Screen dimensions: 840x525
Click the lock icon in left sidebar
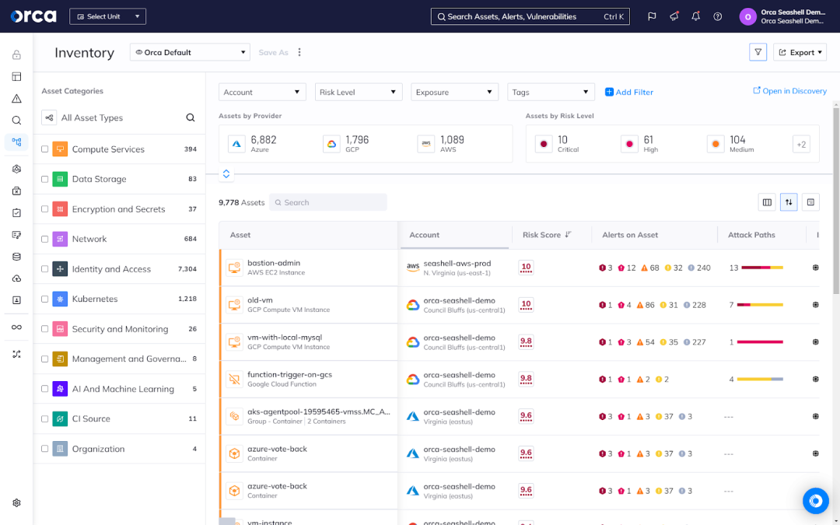pos(16,54)
